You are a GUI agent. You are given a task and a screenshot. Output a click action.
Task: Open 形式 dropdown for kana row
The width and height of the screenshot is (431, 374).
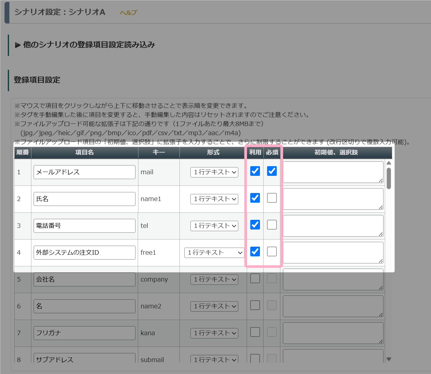[214, 333]
